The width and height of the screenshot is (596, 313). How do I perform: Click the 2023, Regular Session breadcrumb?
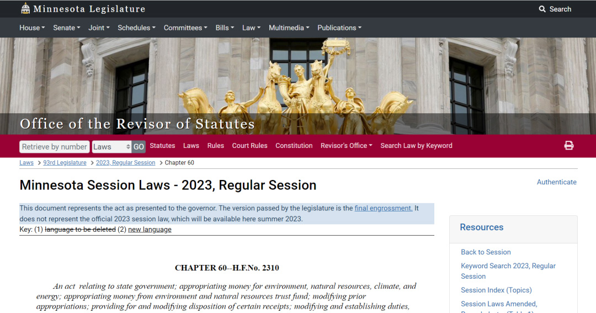coord(125,163)
